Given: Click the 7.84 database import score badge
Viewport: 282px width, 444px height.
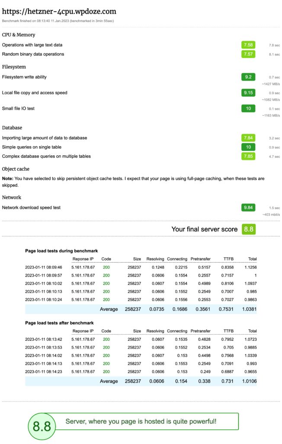Looking at the screenshot, I should 248,138.
